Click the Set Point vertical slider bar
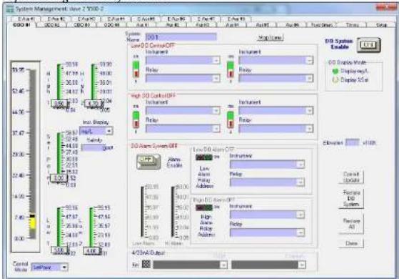This screenshot has width=399, height=279. coord(59,154)
